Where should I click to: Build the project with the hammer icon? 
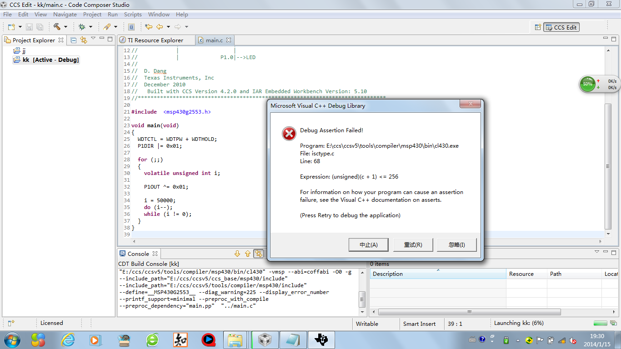(57, 27)
